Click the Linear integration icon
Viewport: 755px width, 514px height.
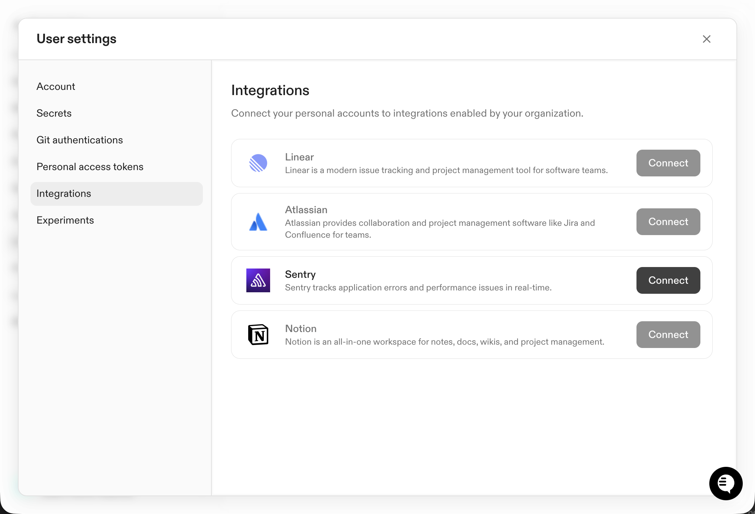pos(258,163)
